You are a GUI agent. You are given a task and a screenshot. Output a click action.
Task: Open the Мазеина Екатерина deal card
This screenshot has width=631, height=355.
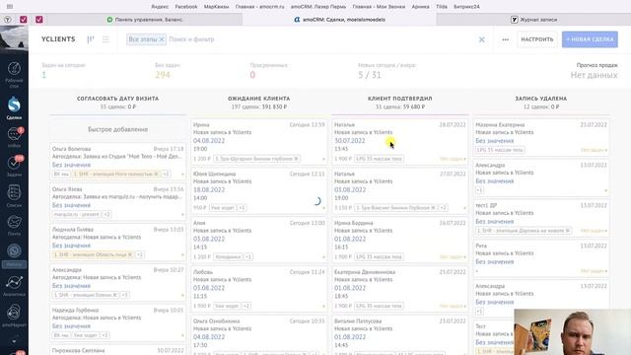point(541,137)
